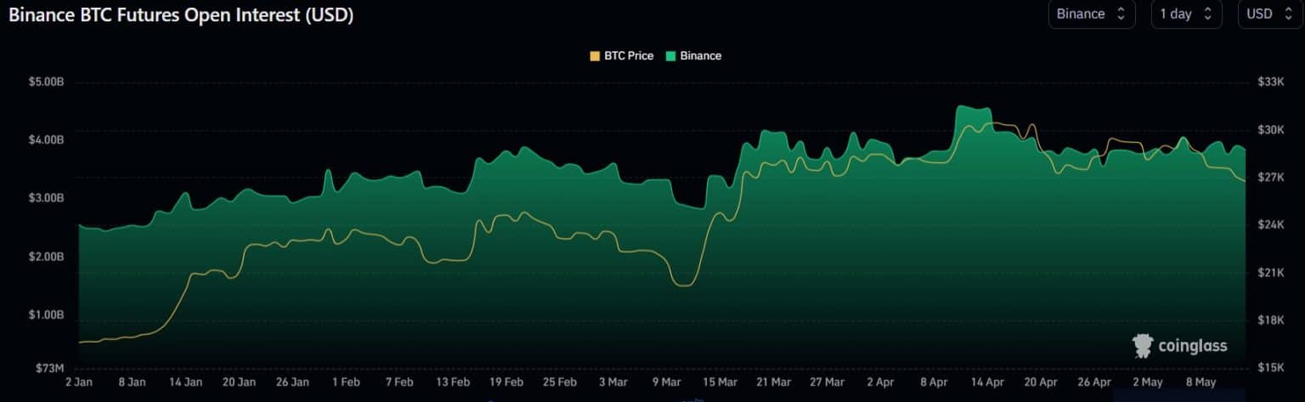Click the 9 Mar date label
1305x402 pixels.
[x=666, y=382]
